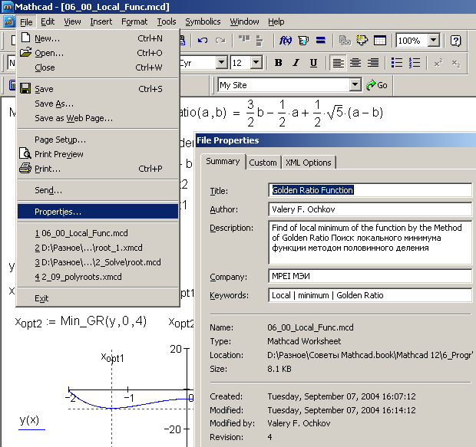Open the Help menu
This screenshot has width=476, height=447.
[x=276, y=21]
